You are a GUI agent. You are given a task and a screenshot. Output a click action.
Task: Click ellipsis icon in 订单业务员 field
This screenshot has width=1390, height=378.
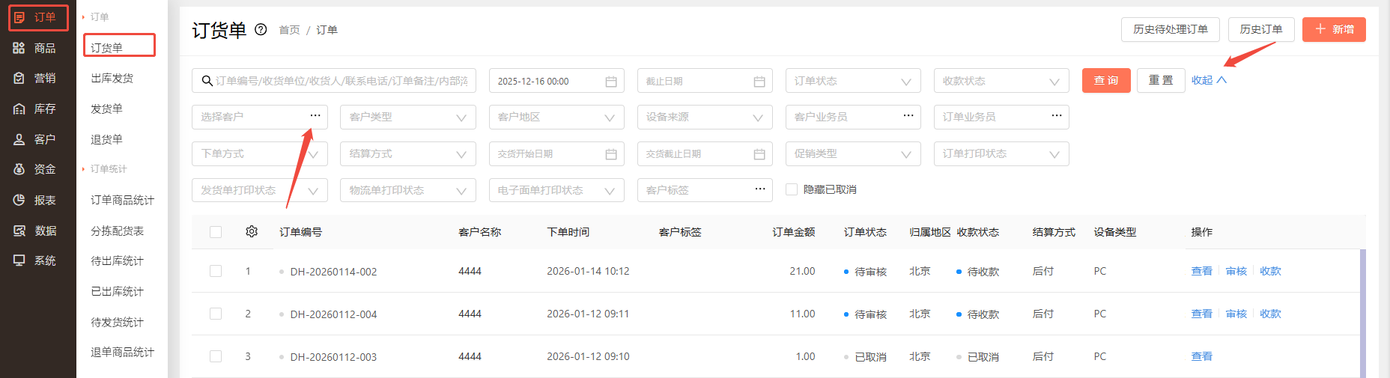(1057, 115)
